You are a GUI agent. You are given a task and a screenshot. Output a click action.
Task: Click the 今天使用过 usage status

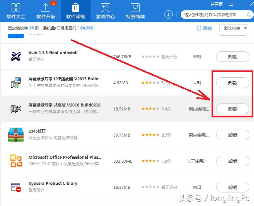click(x=197, y=161)
